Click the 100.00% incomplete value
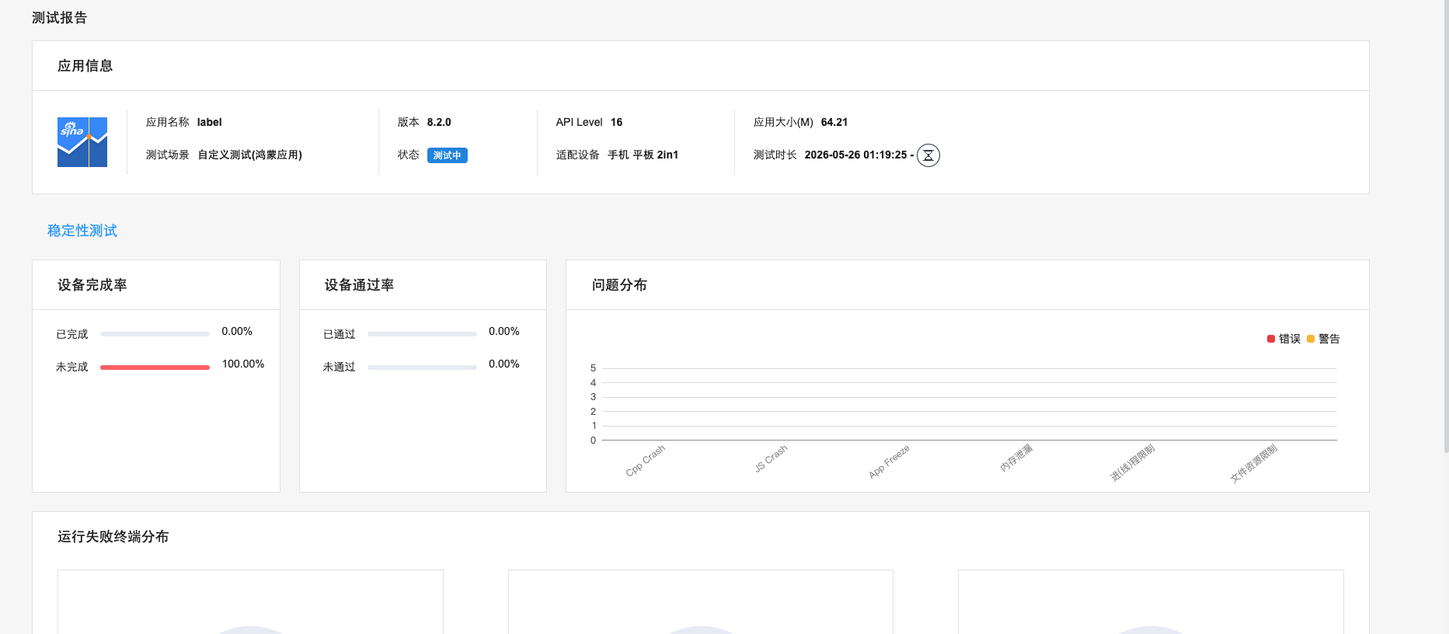Image resolution: width=1449 pixels, height=634 pixels. click(243, 364)
